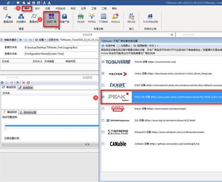Image resolution: width=222 pixels, height=182 pixels.
Task: Click the Ixxat vendor logo
Action: click(x=118, y=85)
